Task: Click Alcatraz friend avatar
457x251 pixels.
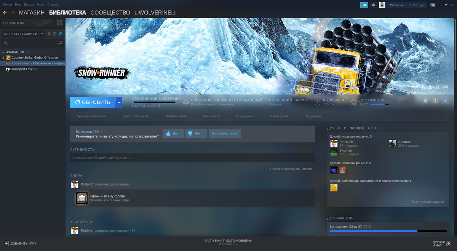Action: tap(392, 144)
